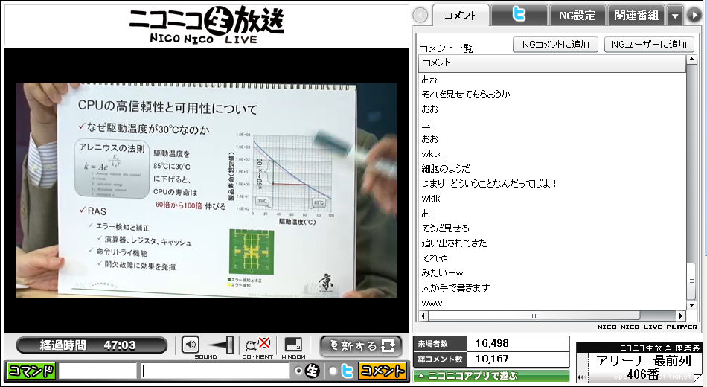Switch to the 関連番組 tab
This screenshot has width=707, height=387.
pyautogui.click(x=636, y=16)
